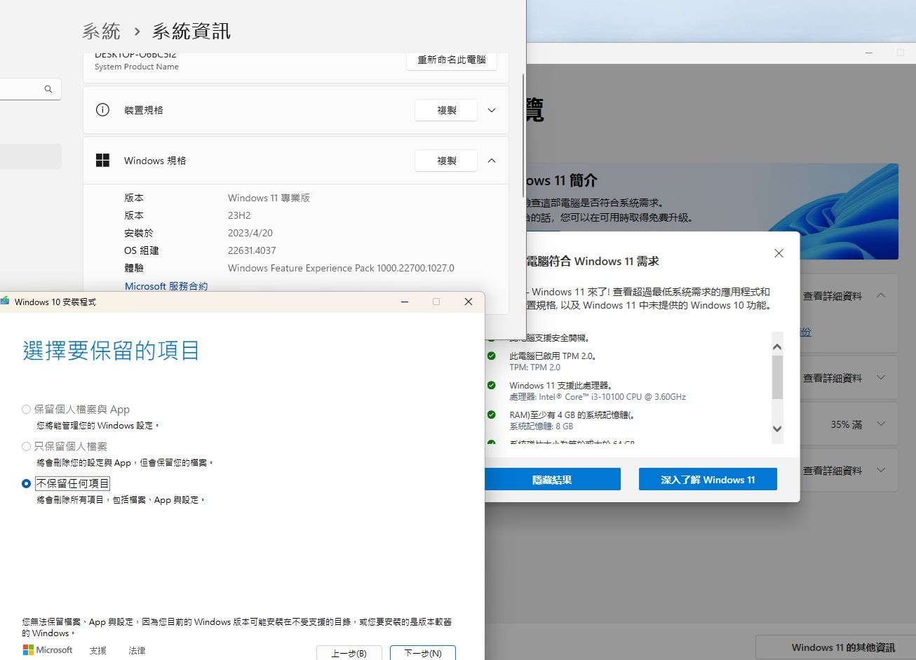Viewport: 916px width, 660px height.
Task: Click the 隱藏結果 button in PC Health Check
Action: click(552, 480)
